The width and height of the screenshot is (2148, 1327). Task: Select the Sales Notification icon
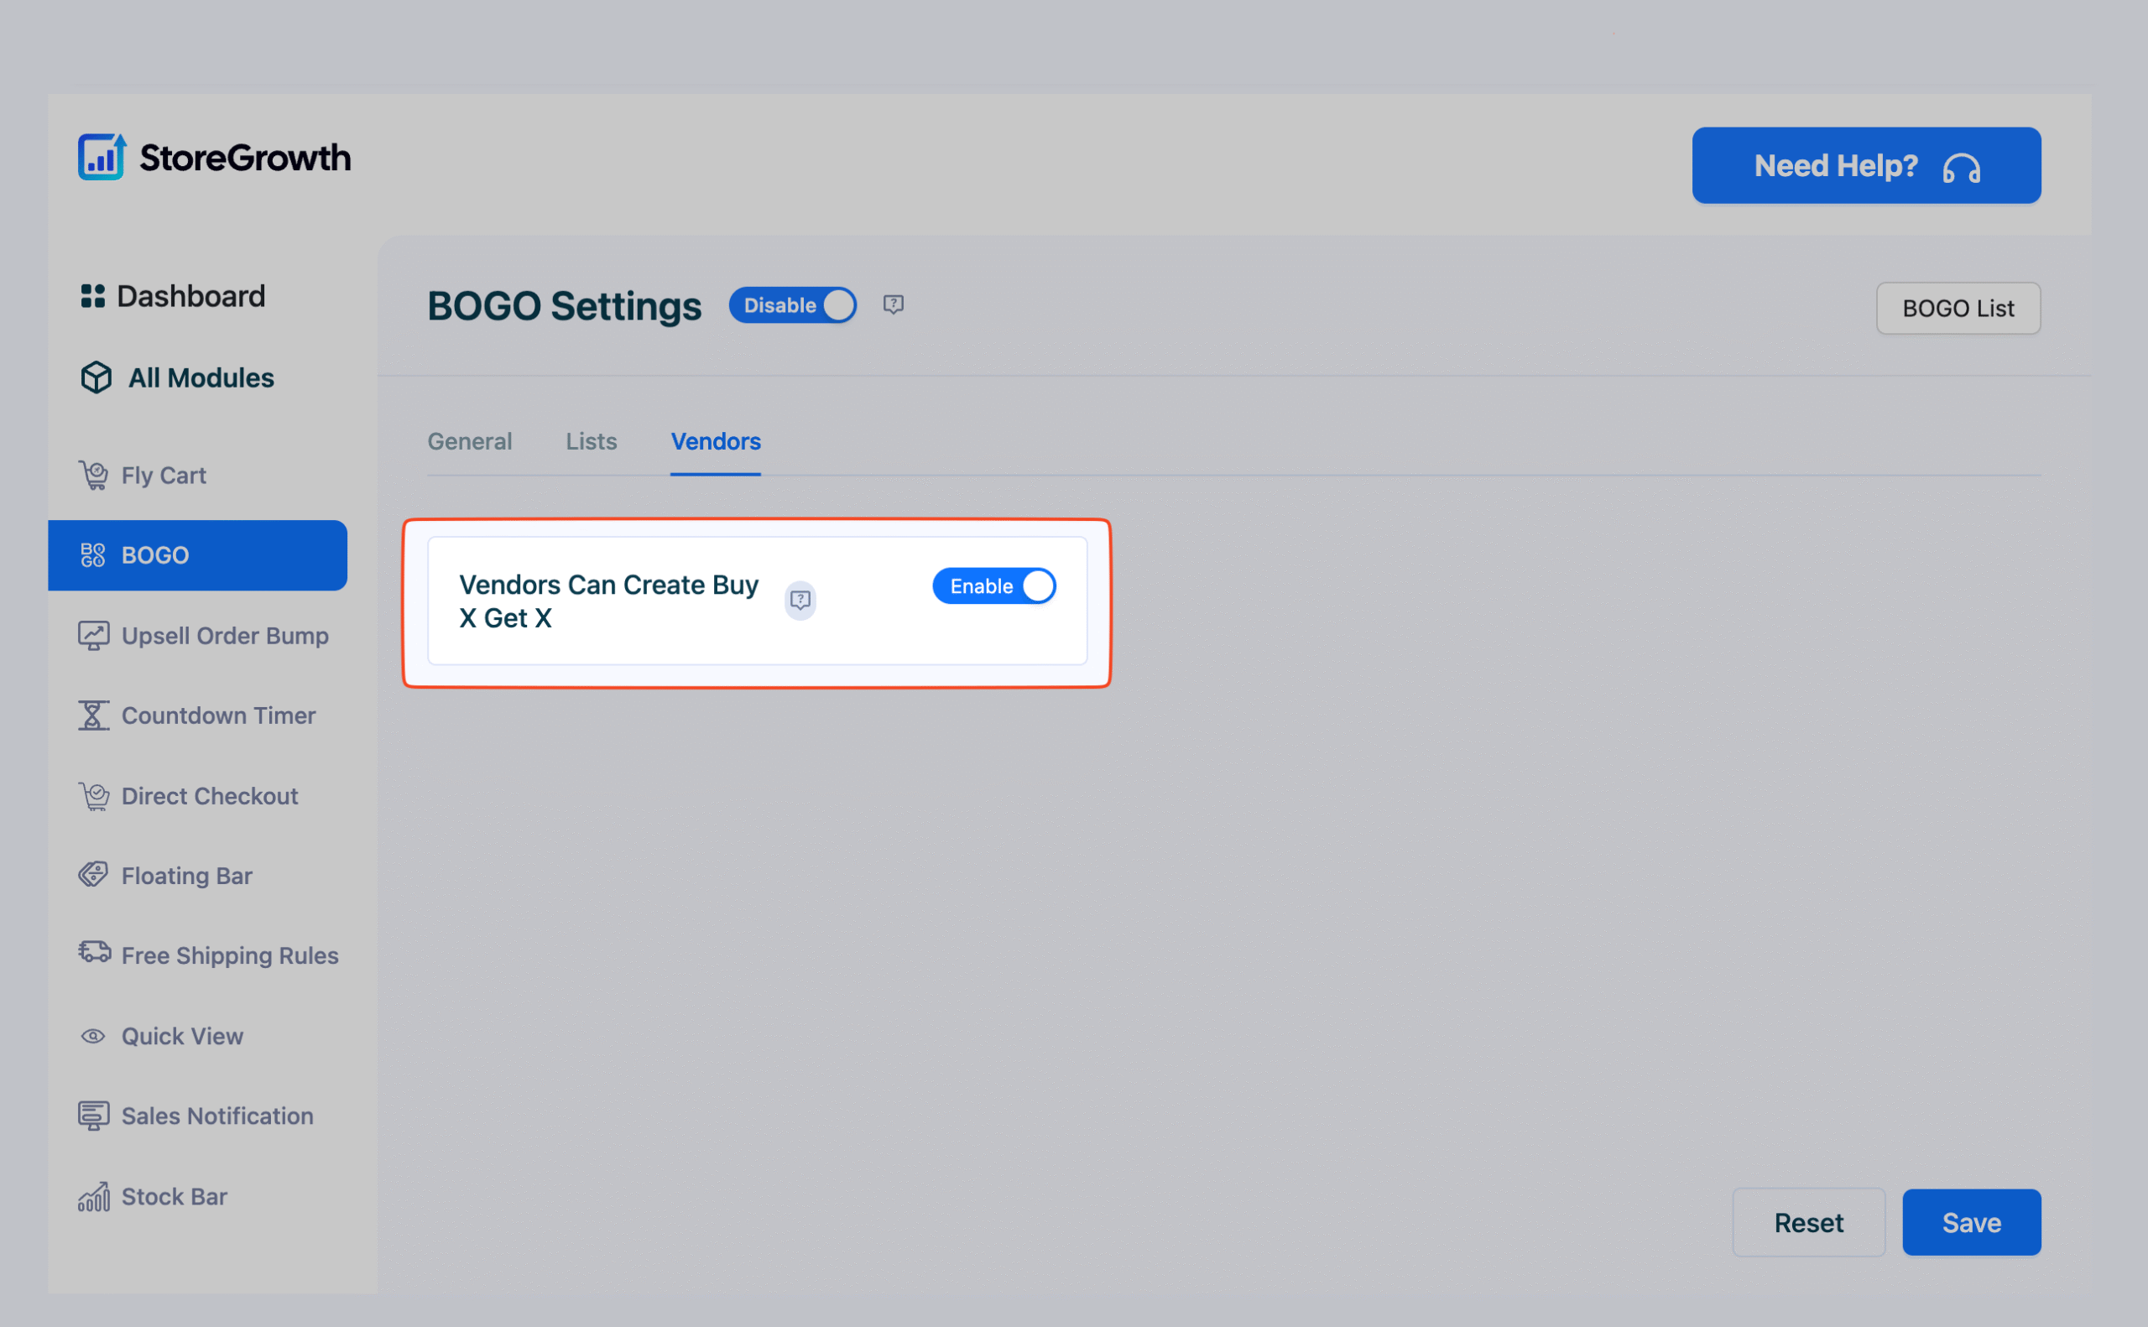(94, 1115)
